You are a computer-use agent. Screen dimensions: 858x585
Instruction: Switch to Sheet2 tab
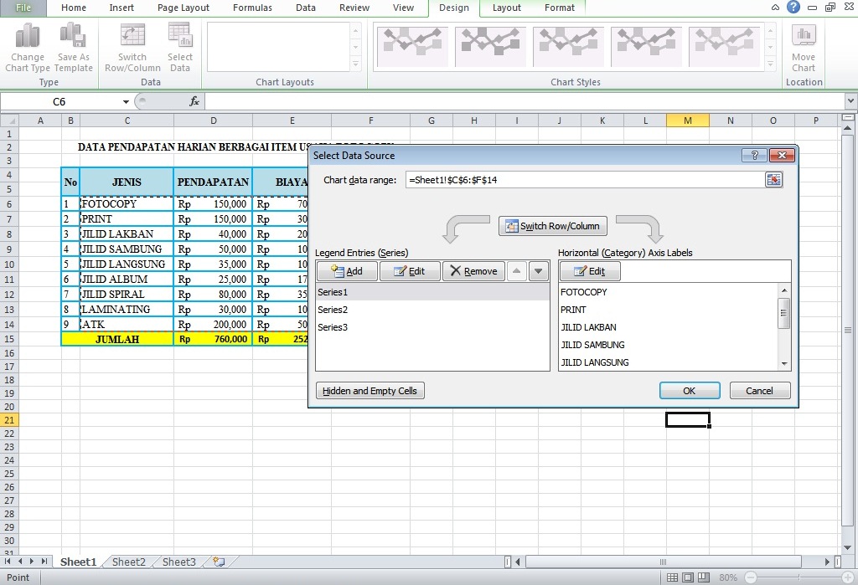128,562
